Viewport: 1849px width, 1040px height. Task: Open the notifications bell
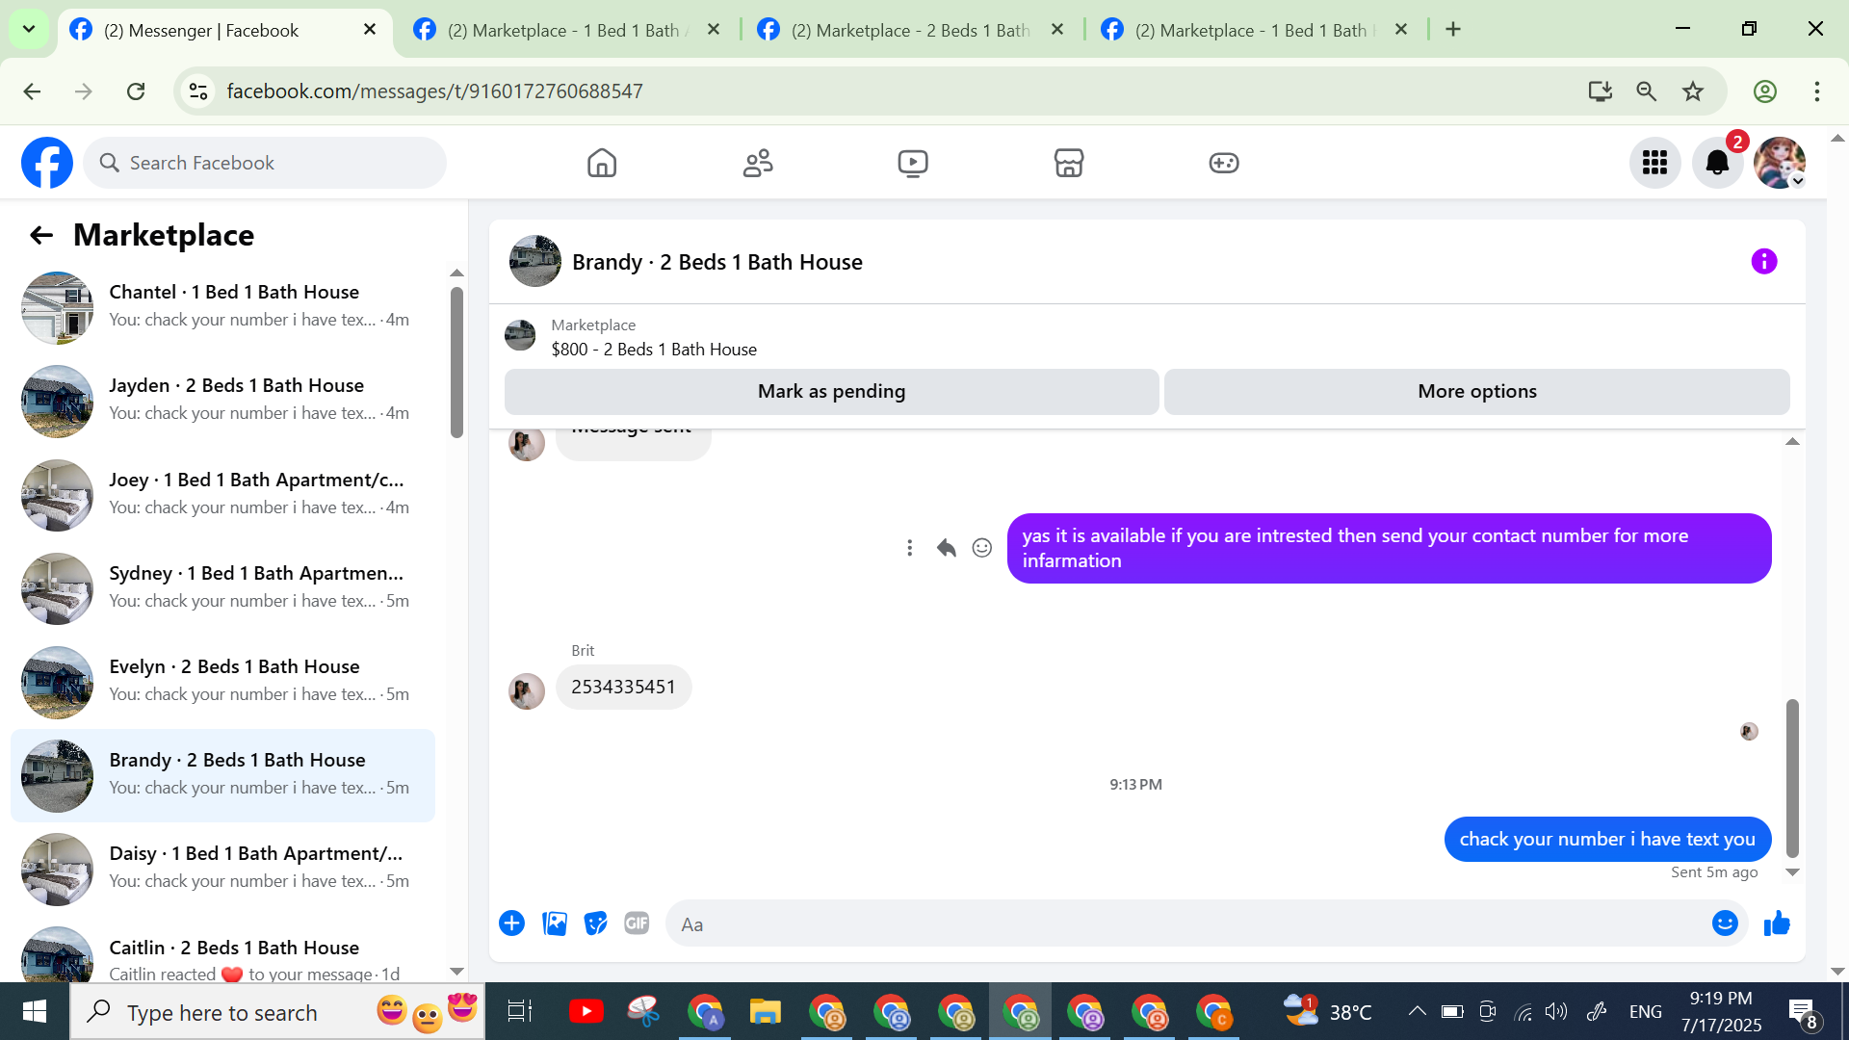(x=1717, y=163)
